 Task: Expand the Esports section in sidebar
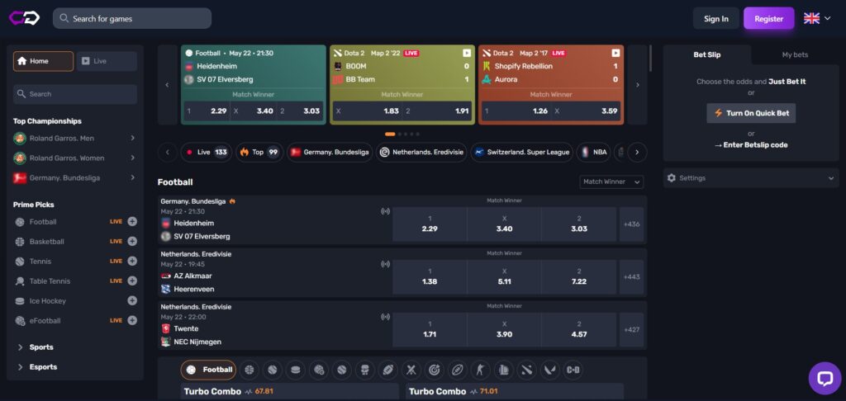[x=43, y=367]
